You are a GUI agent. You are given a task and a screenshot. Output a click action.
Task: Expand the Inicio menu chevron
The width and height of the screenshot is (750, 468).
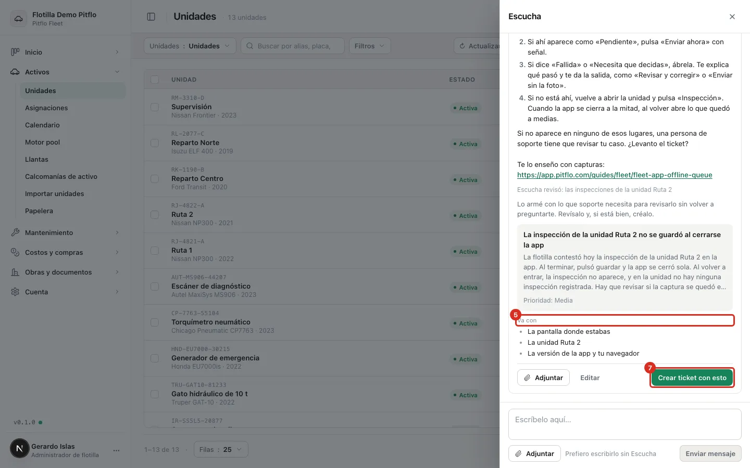(117, 52)
